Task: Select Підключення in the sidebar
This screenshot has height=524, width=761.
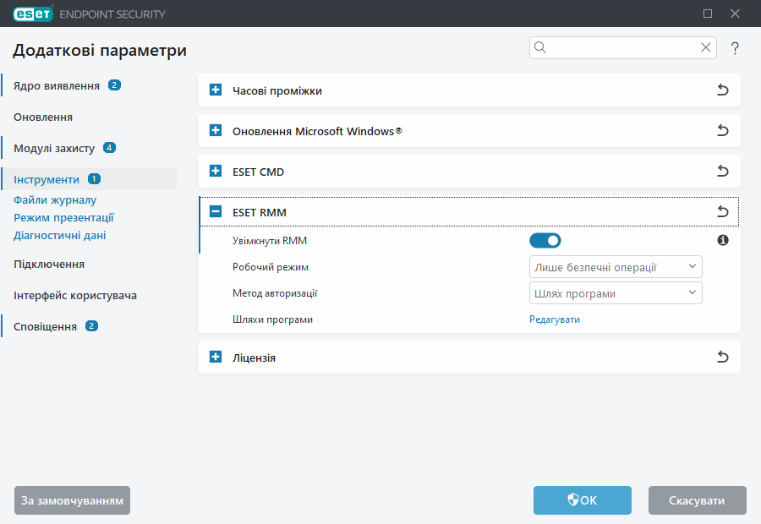Action: point(48,264)
